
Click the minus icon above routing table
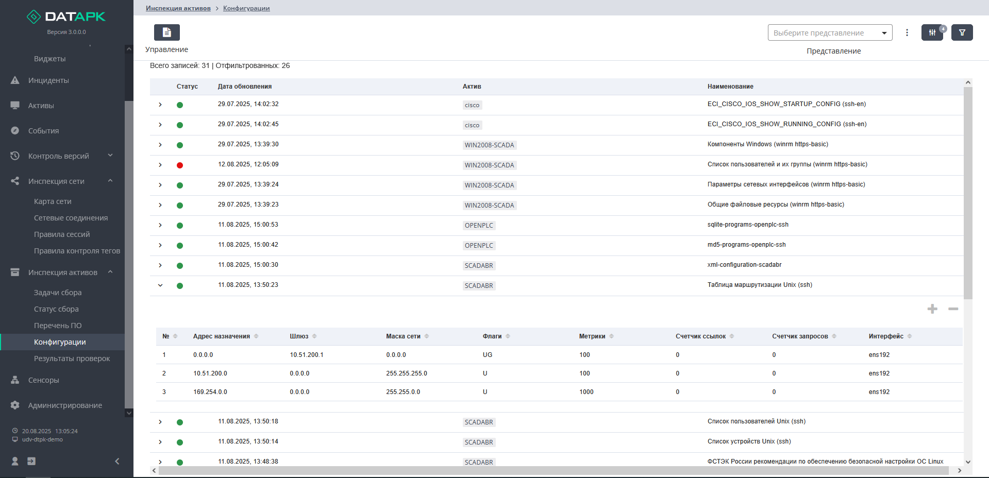pyautogui.click(x=953, y=309)
